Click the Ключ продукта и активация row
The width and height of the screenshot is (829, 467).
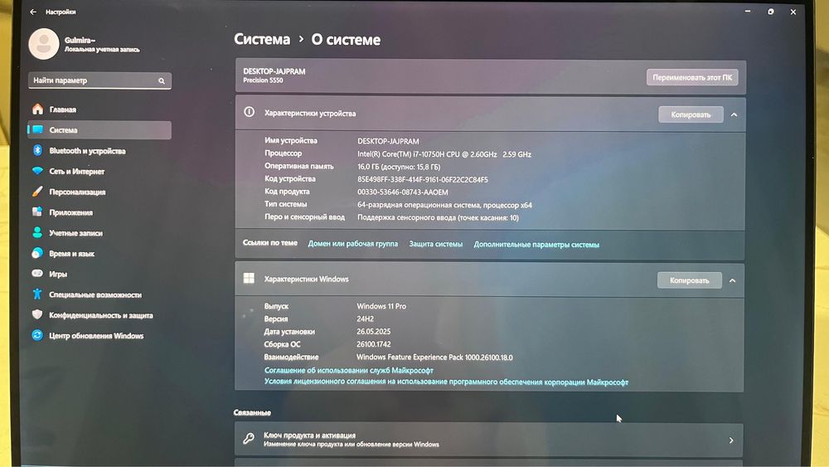(x=488, y=440)
